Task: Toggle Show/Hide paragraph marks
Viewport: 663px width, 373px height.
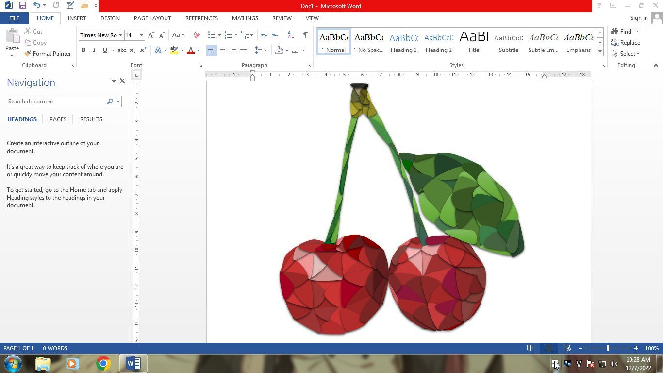Action: click(x=305, y=35)
